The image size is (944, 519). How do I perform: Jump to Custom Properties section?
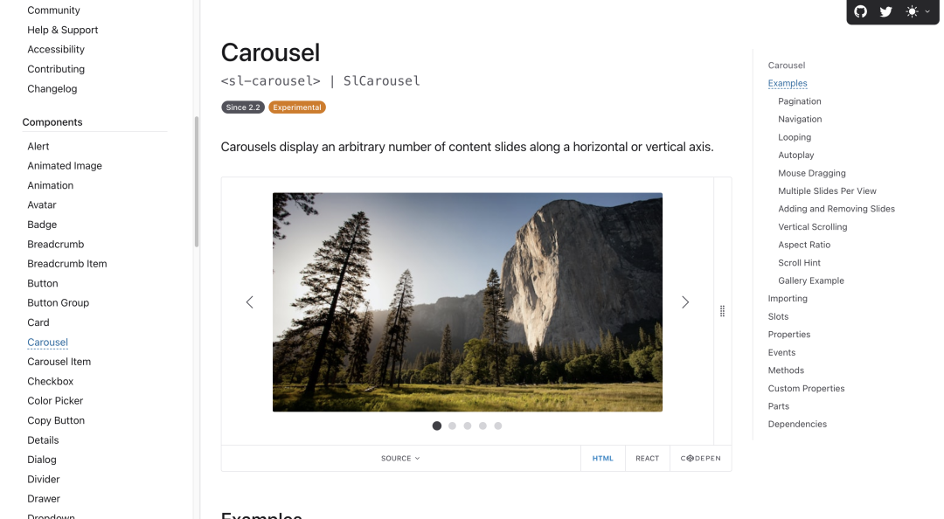(x=806, y=388)
